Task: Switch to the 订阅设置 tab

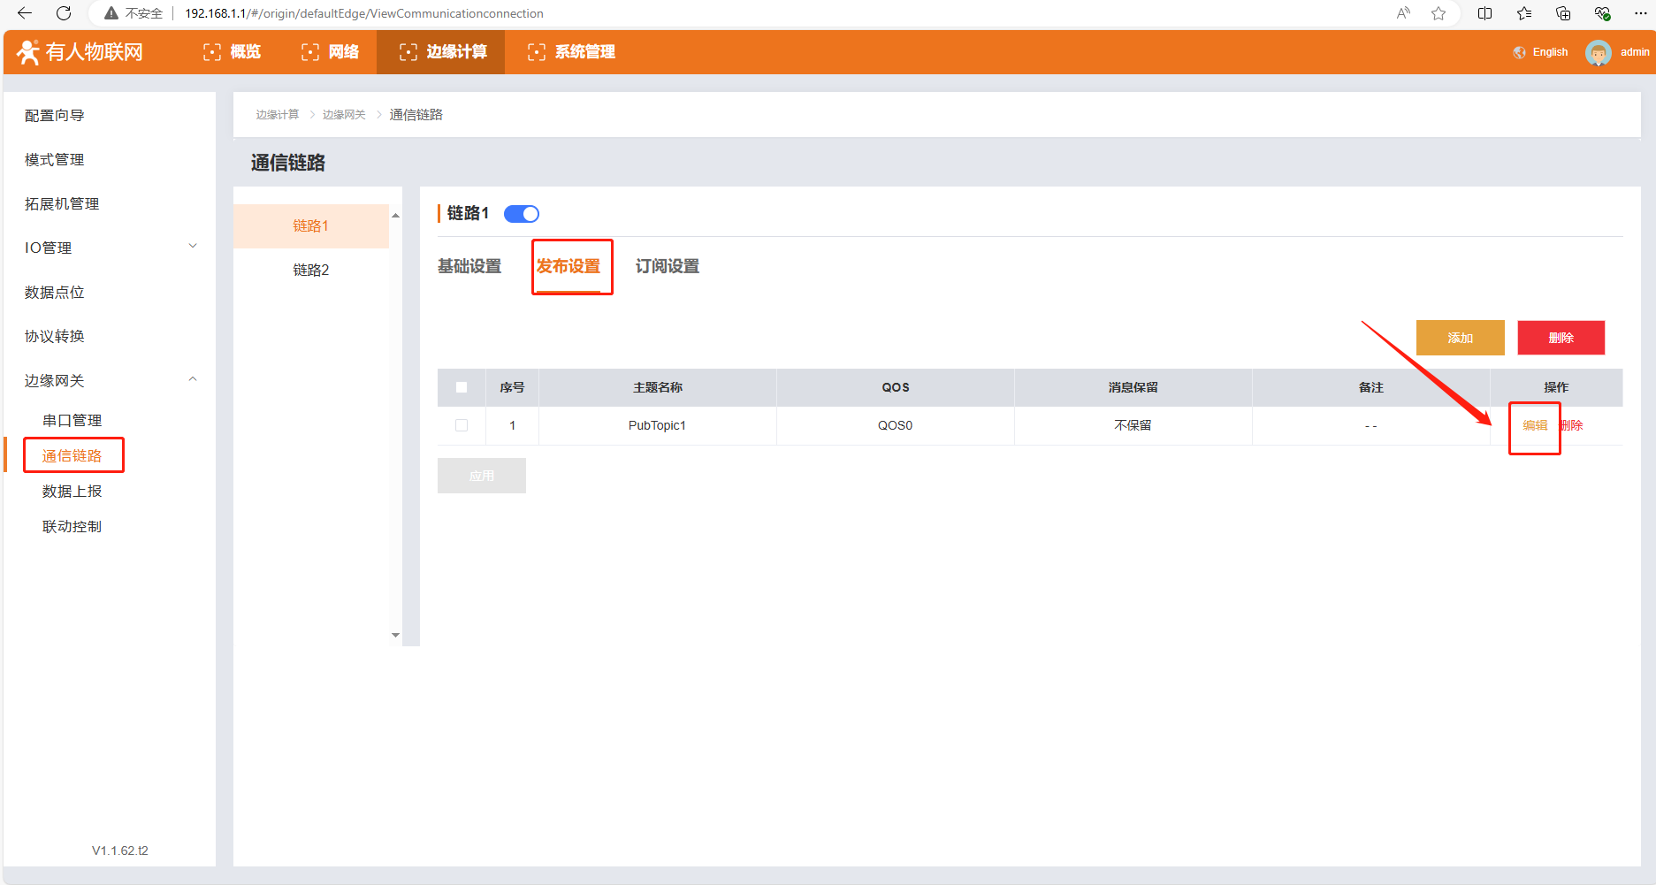Action: pos(667,266)
